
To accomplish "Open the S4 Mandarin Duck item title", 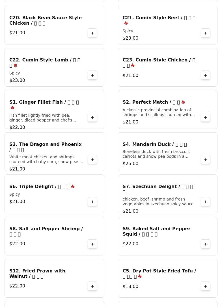I will point(154,144).
